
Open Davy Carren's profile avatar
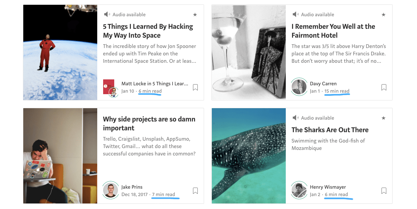click(299, 87)
